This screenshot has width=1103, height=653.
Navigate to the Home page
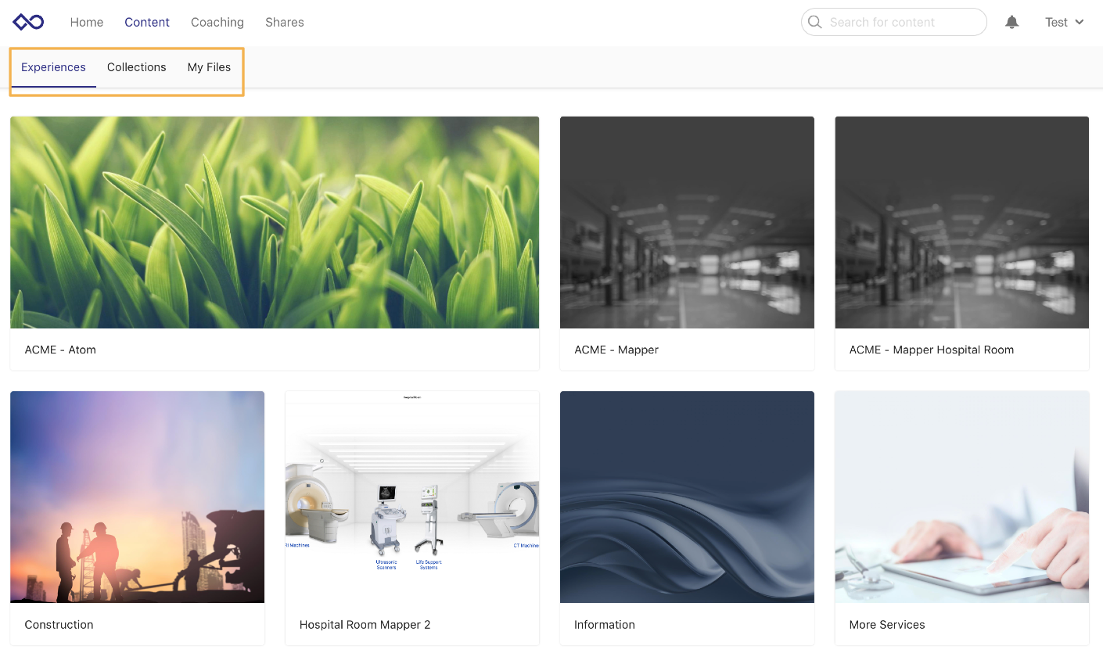tap(86, 22)
